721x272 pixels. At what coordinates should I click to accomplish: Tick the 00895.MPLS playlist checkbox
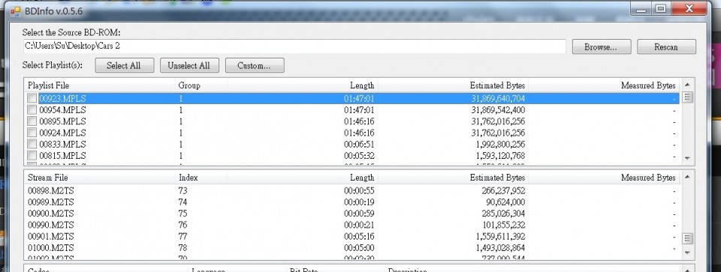click(x=32, y=121)
